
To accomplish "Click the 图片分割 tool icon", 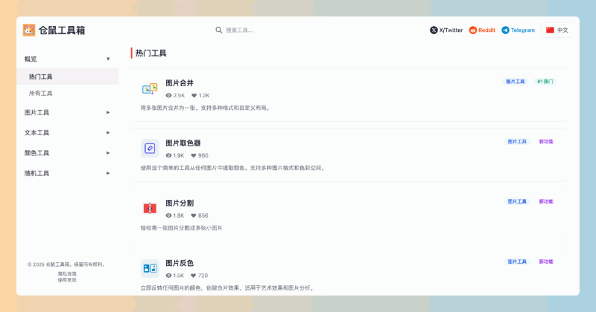I will click(150, 208).
